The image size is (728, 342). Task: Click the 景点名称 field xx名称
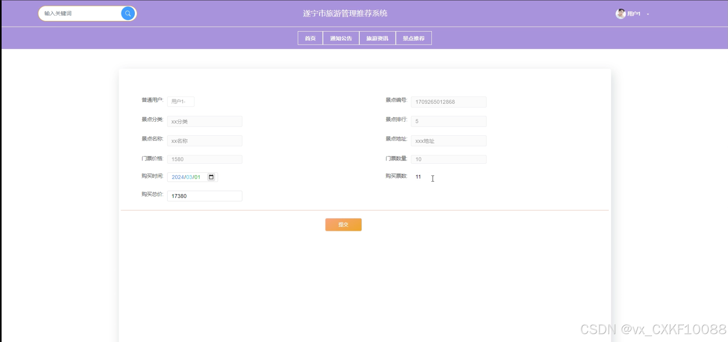click(x=205, y=141)
